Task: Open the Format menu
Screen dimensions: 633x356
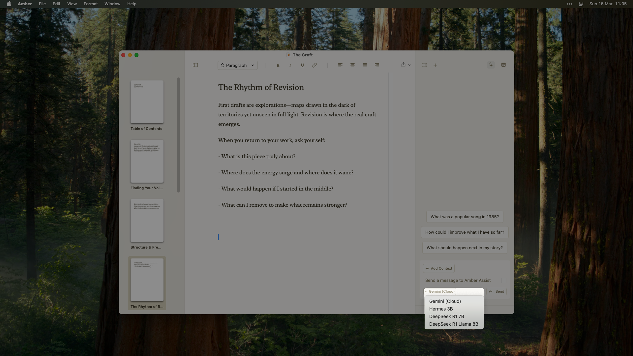Action: 90,4
